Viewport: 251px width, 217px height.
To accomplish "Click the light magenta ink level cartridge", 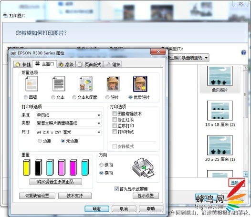I will (62, 167).
